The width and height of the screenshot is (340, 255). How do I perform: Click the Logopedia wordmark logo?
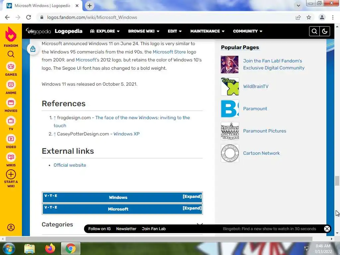coord(39,31)
